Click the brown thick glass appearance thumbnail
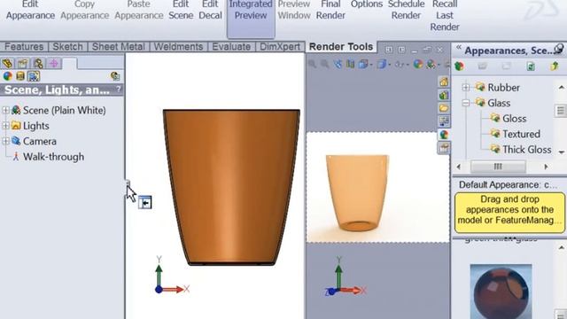This screenshot has width=567, height=319. pyautogui.click(x=501, y=292)
